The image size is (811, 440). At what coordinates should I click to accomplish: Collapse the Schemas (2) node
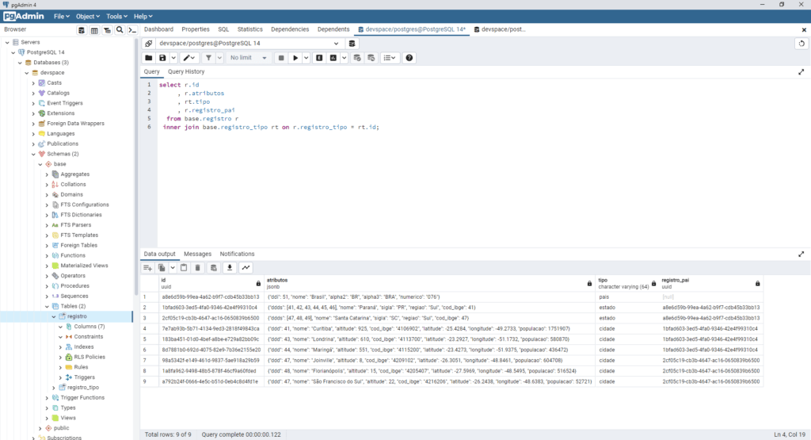pyautogui.click(x=33, y=155)
